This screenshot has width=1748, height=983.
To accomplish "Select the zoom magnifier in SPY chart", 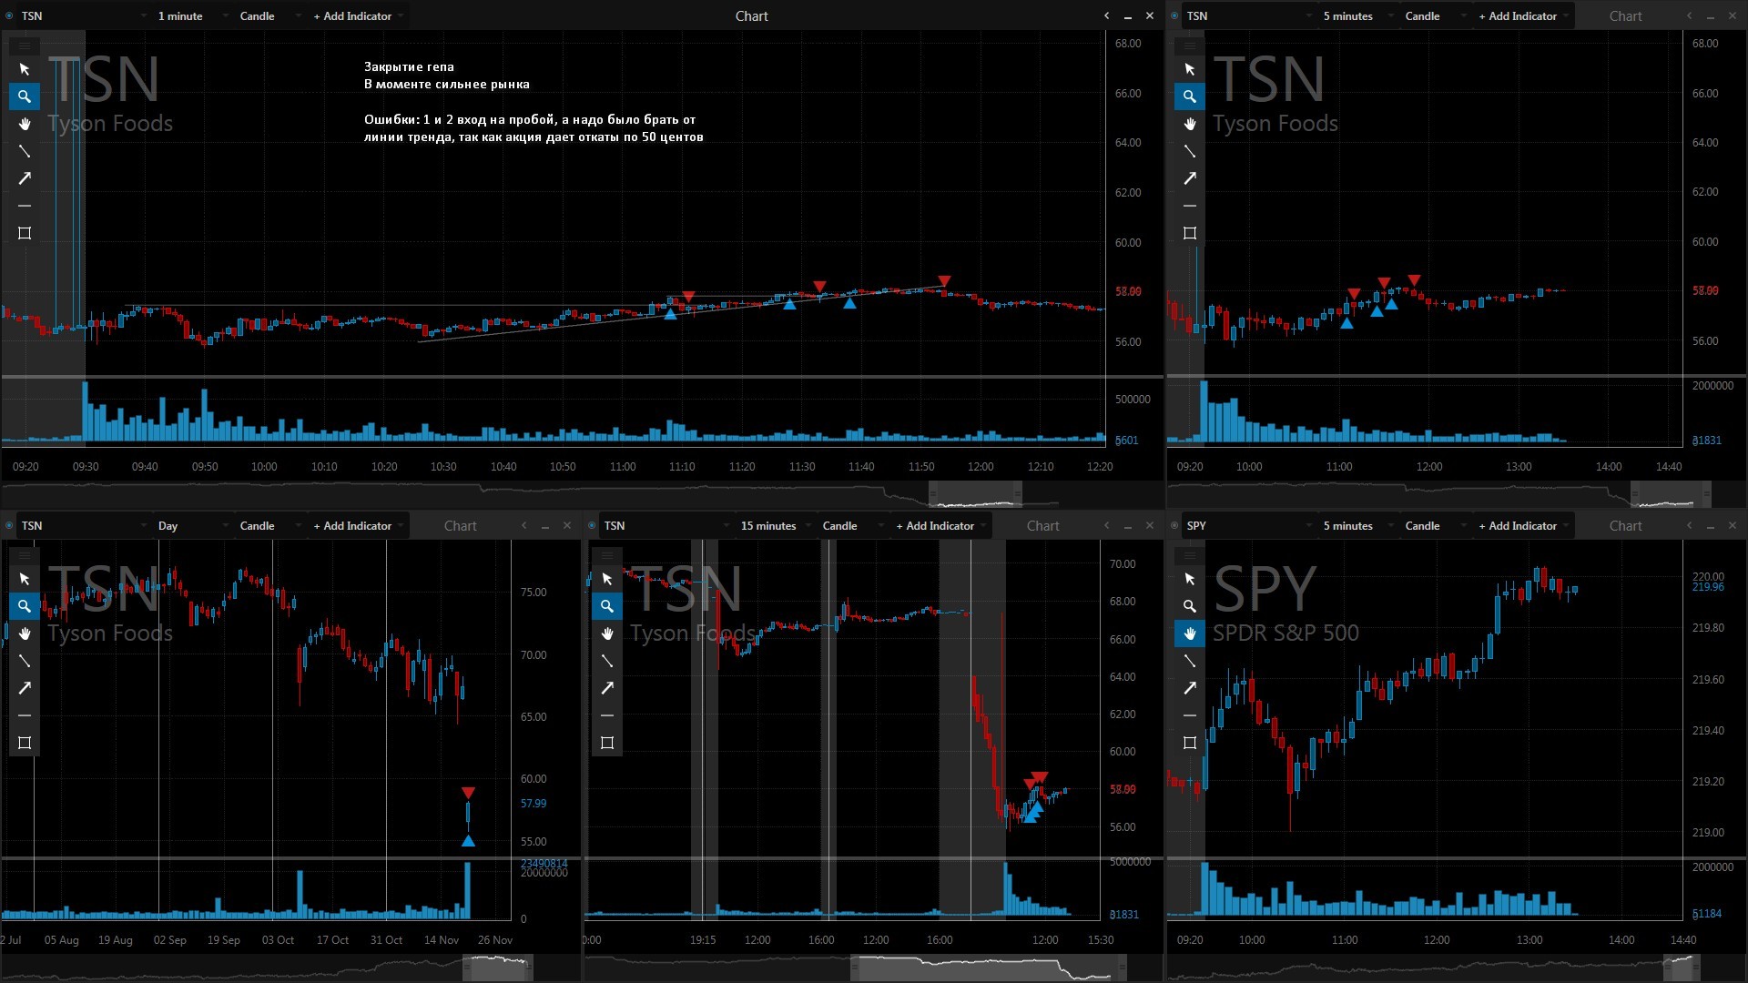I will [x=1190, y=606].
